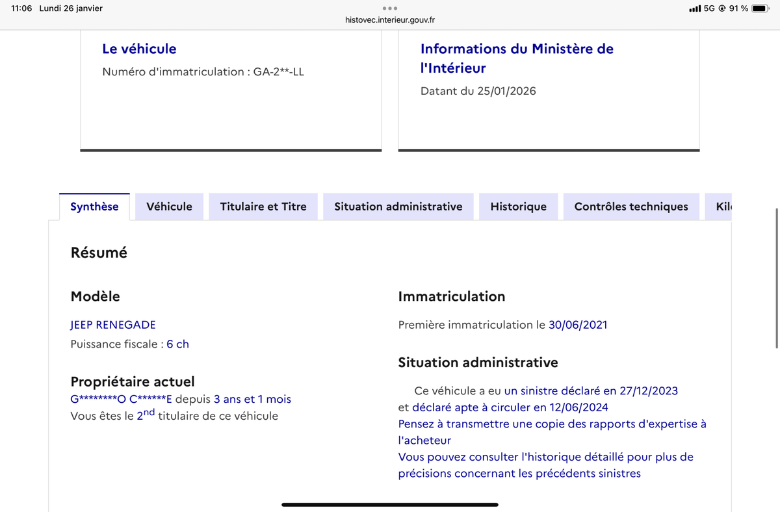Select the Synthèse tab
The height and width of the screenshot is (512, 780).
94,207
